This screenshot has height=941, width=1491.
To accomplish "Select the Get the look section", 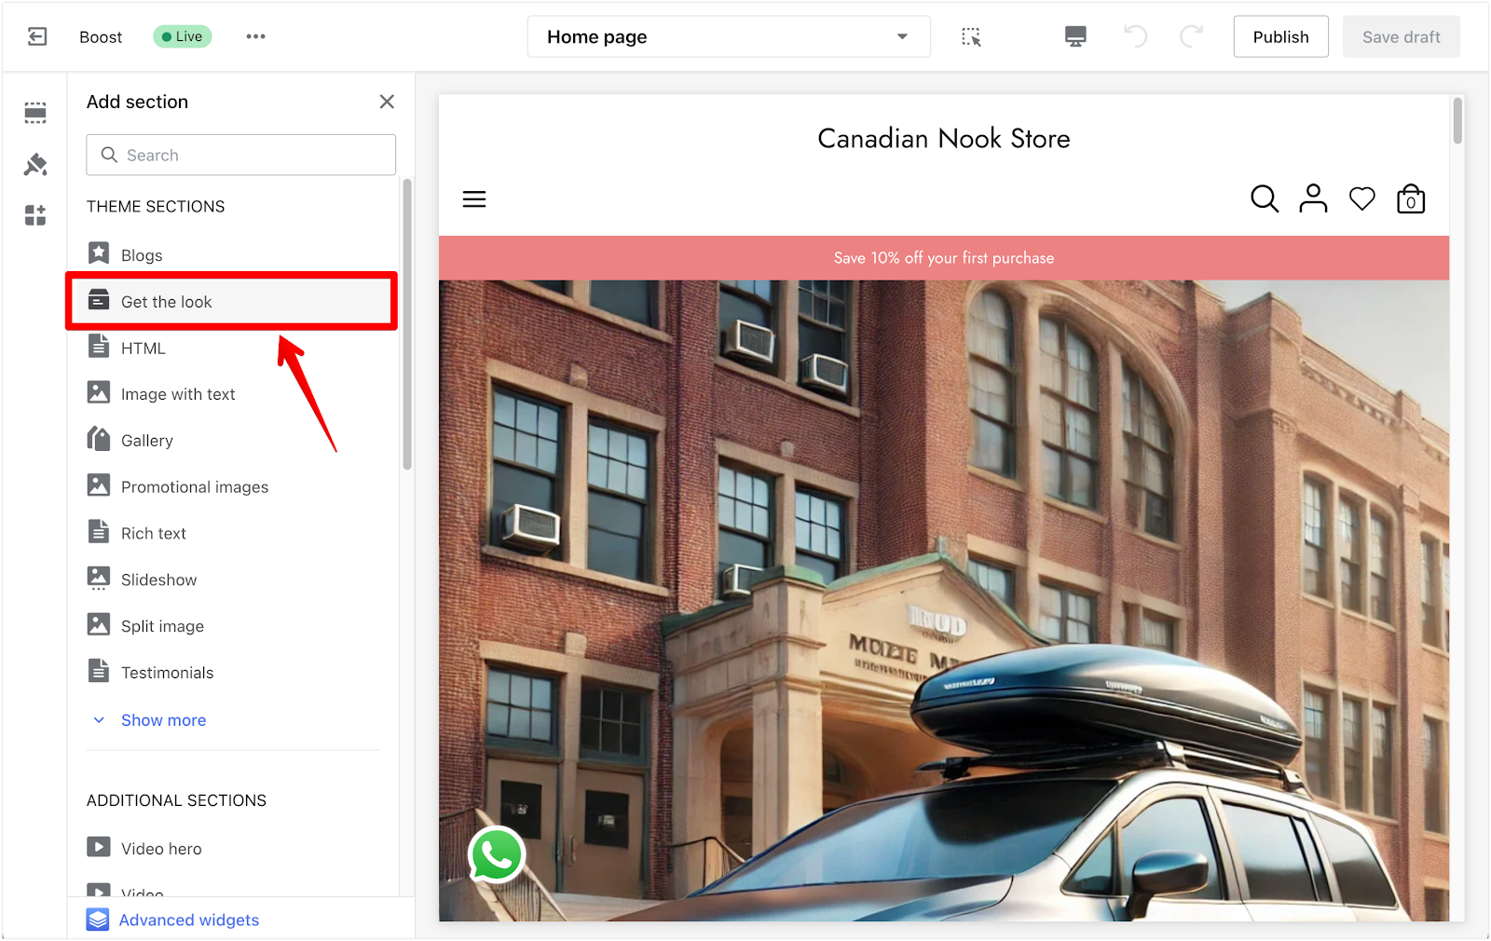I will 167,302.
